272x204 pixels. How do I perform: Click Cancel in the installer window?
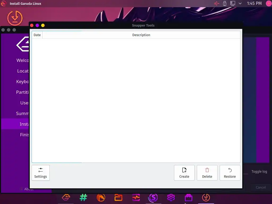[x=261, y=187]
